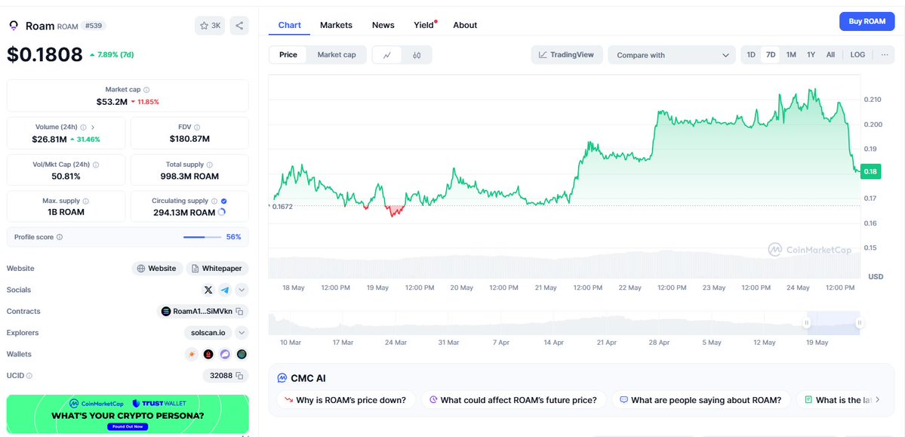This screenshot has width=905, height=437.
Task: Click the 294.13M ROAM circulating supply value
Action: click(x=183, y=212)
